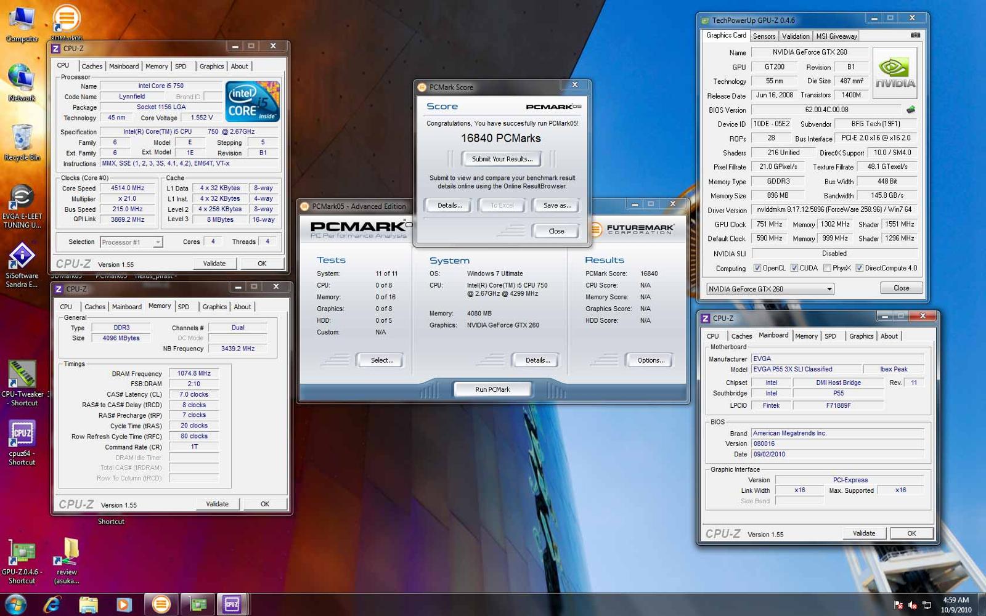Open Caches tab in top-left CPU-Z window
Viewport: 986px width, 616px height.
click(92, 67)
